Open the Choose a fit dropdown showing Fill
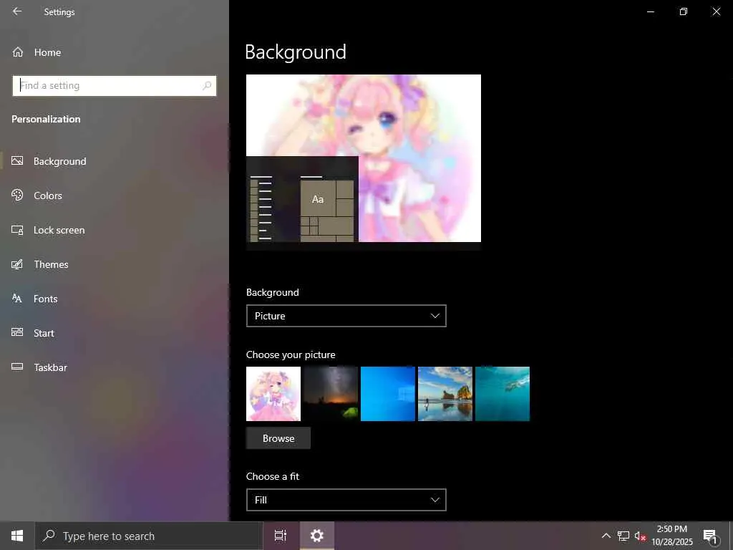Screen dimensions: 733x550 pos(346,500)
